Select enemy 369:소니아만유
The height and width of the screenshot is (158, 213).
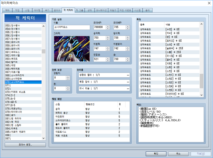[23, 79]
